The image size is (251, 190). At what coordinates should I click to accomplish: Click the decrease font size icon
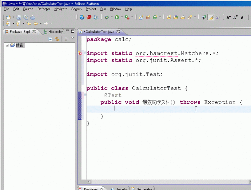point(235,17)
